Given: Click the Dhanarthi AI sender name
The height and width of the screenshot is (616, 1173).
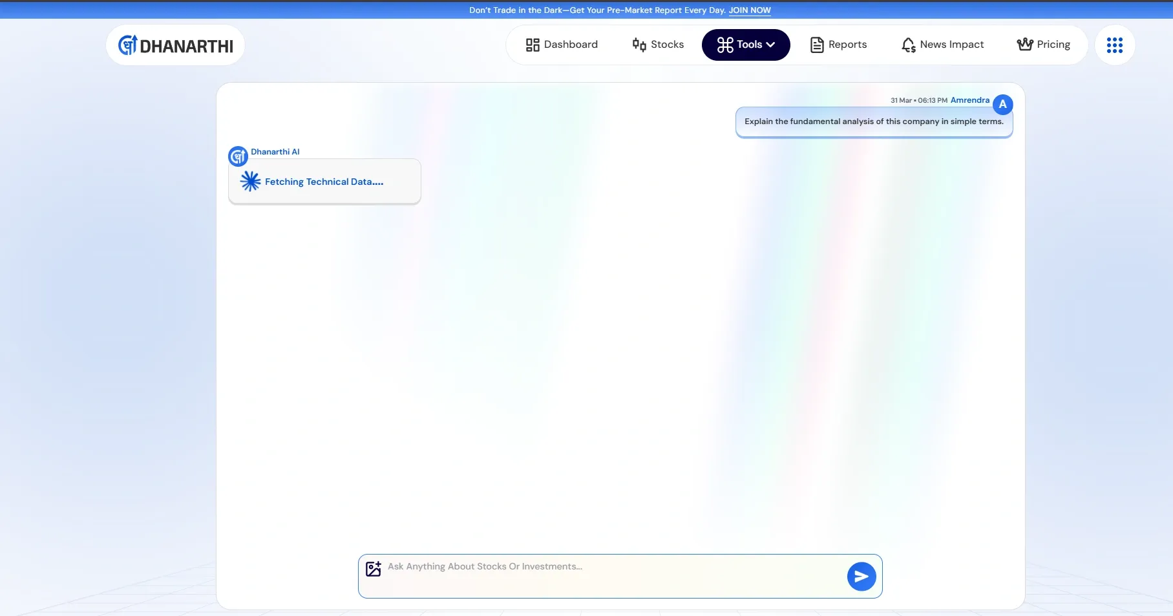Looking at the screenshot, I should [275, 152].
